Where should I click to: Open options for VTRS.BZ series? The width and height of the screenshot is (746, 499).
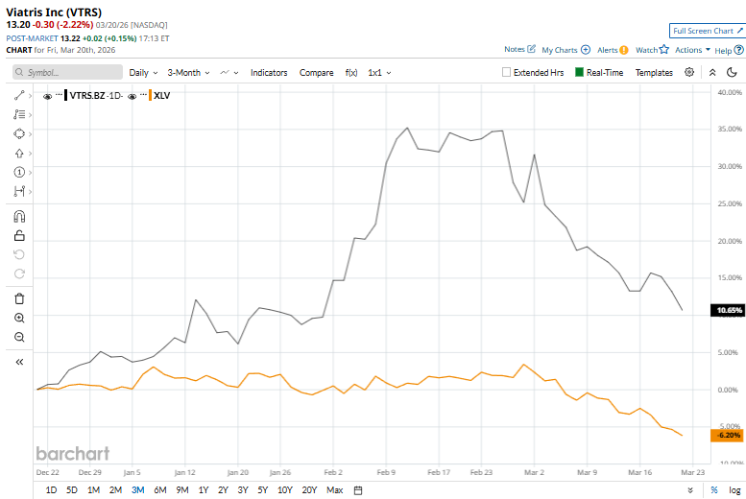point(59,95)
